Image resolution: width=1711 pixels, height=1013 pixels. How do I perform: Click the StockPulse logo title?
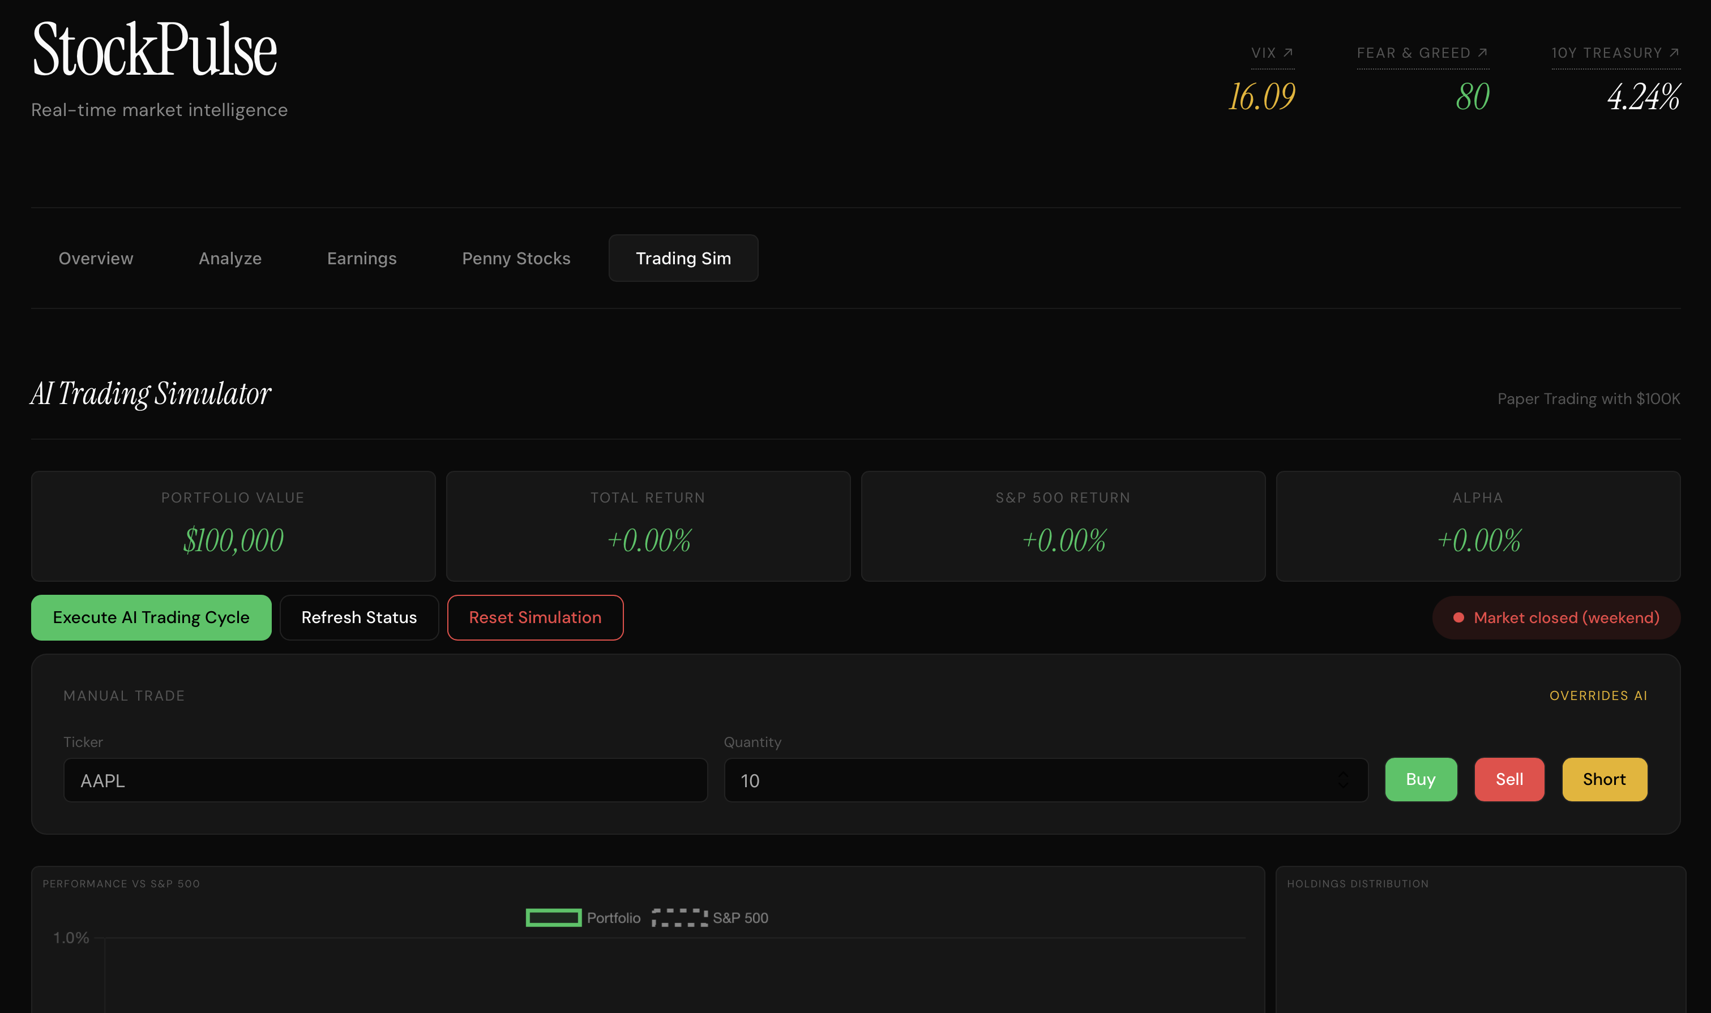point(155,50)
